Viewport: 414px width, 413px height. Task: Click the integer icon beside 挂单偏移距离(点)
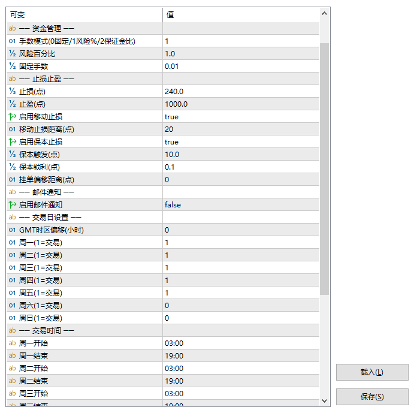12,179
